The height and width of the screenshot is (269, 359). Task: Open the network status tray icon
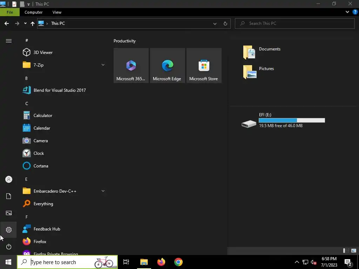pos(305,262)
